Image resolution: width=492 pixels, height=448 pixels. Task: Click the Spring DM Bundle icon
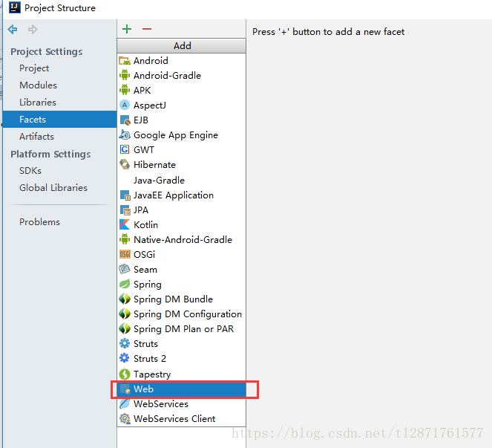click(x=125, y=299)
